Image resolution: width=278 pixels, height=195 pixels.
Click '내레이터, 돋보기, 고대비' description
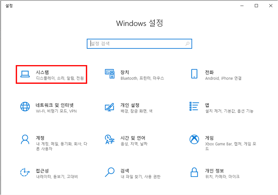[x=57, y=177]
